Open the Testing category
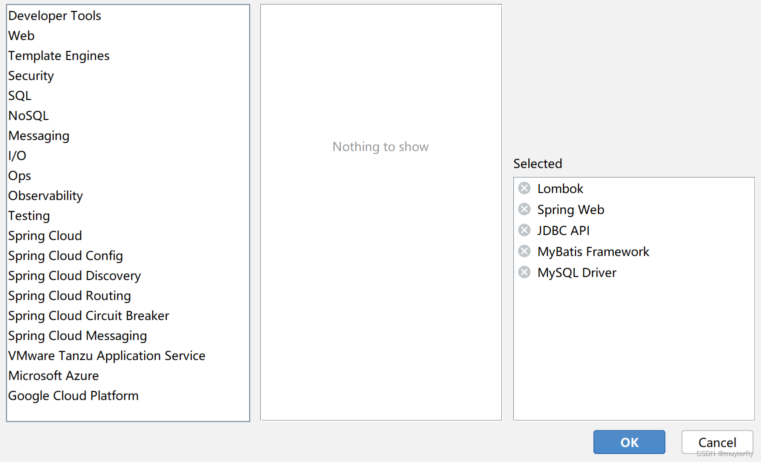 click(x=128, y=215)
